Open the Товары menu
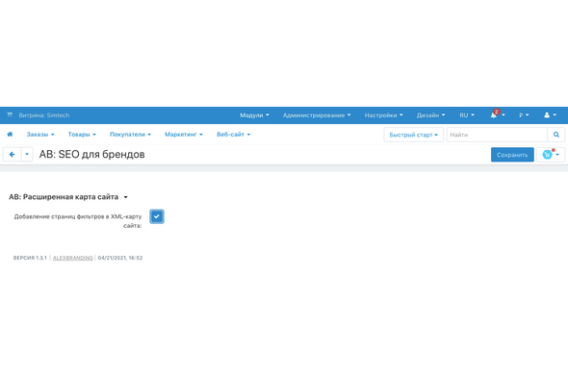This screenshot has width=568, height=376. point(82,135)
